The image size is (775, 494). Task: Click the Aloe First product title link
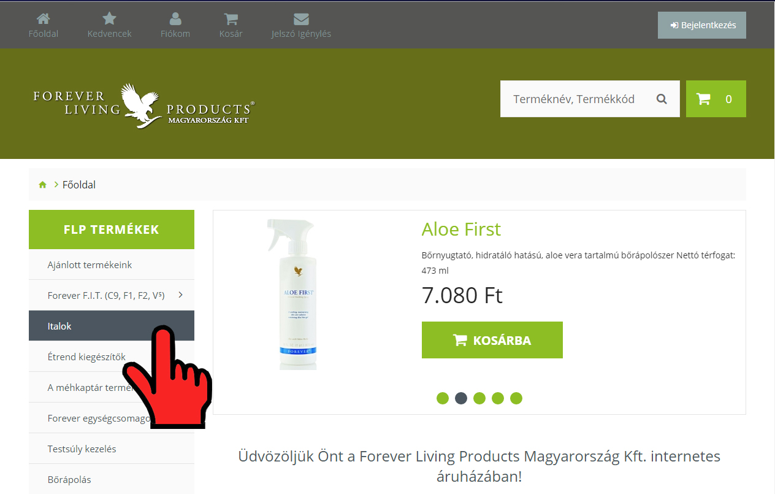461,230
